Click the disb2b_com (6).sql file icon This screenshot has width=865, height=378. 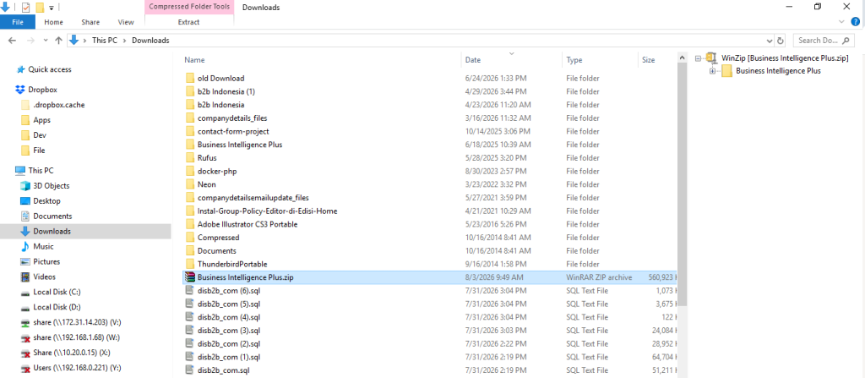pos(190,291)
